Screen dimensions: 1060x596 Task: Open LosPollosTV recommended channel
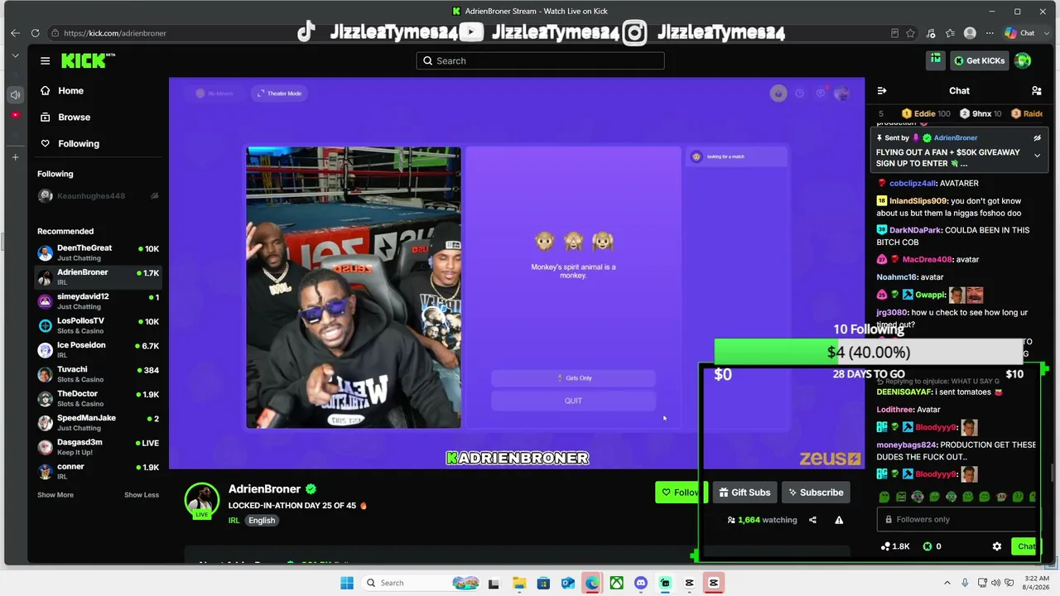point(98,325)
